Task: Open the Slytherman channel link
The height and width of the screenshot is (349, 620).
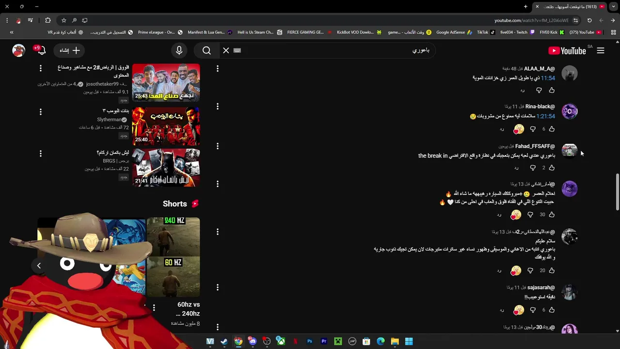Action: click(109, 119)
